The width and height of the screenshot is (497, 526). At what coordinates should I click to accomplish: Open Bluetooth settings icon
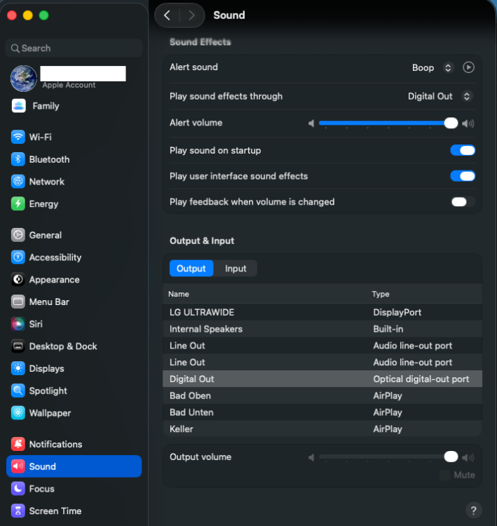tap(18, 159)
